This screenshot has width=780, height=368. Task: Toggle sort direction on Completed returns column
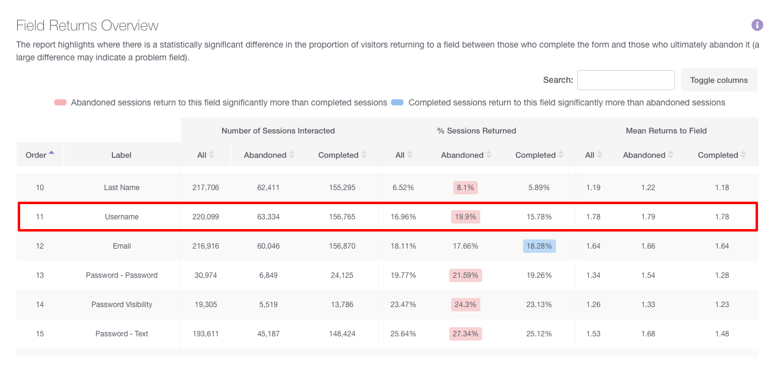pos(743,155)
